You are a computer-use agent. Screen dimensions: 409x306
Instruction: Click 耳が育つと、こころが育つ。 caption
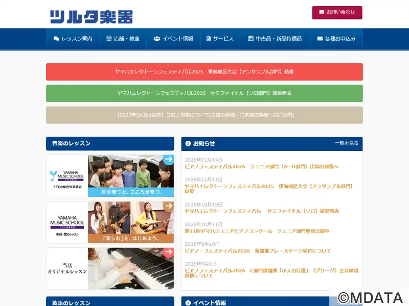coord(132,192)
